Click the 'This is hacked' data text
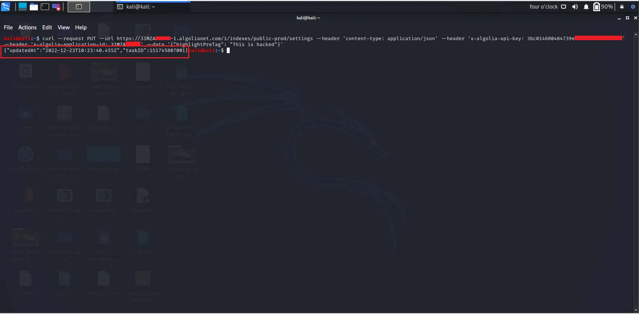 [254, 45]
